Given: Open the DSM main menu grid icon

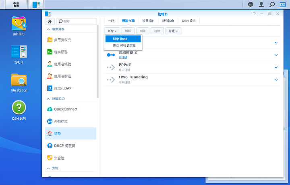Looking at the screenshot, I should click(x=16, y=4).
